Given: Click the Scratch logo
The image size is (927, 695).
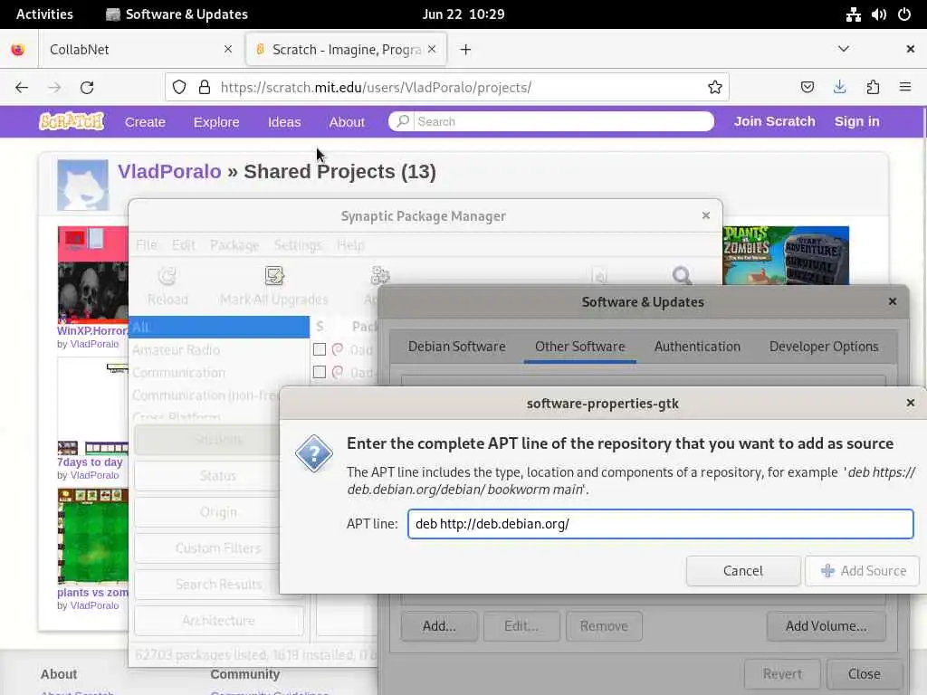Looking at the screenshot, I should pos(72,121).
